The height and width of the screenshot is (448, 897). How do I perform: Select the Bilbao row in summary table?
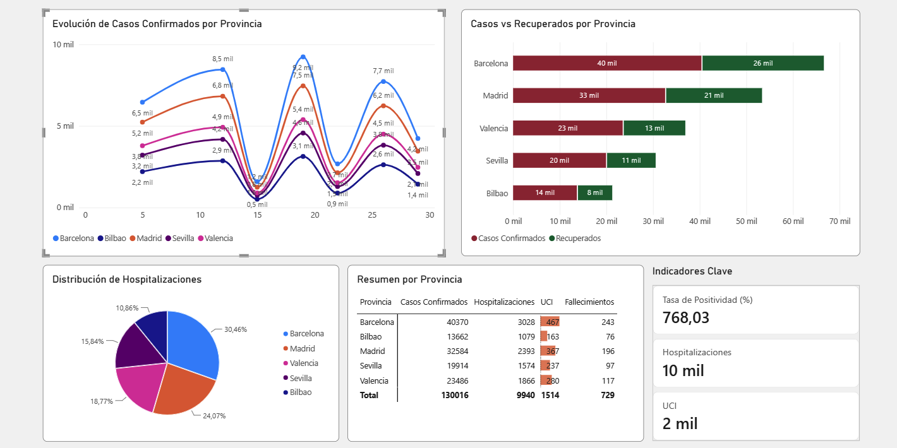tap(487, 336)
